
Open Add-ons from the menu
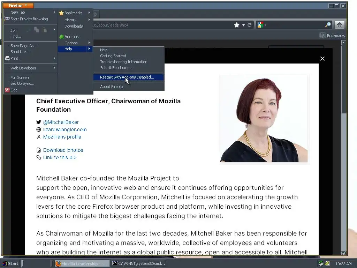coord(71,37)
